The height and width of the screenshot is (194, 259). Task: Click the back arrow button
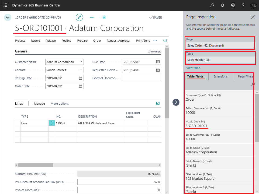(x=8, y=17)
